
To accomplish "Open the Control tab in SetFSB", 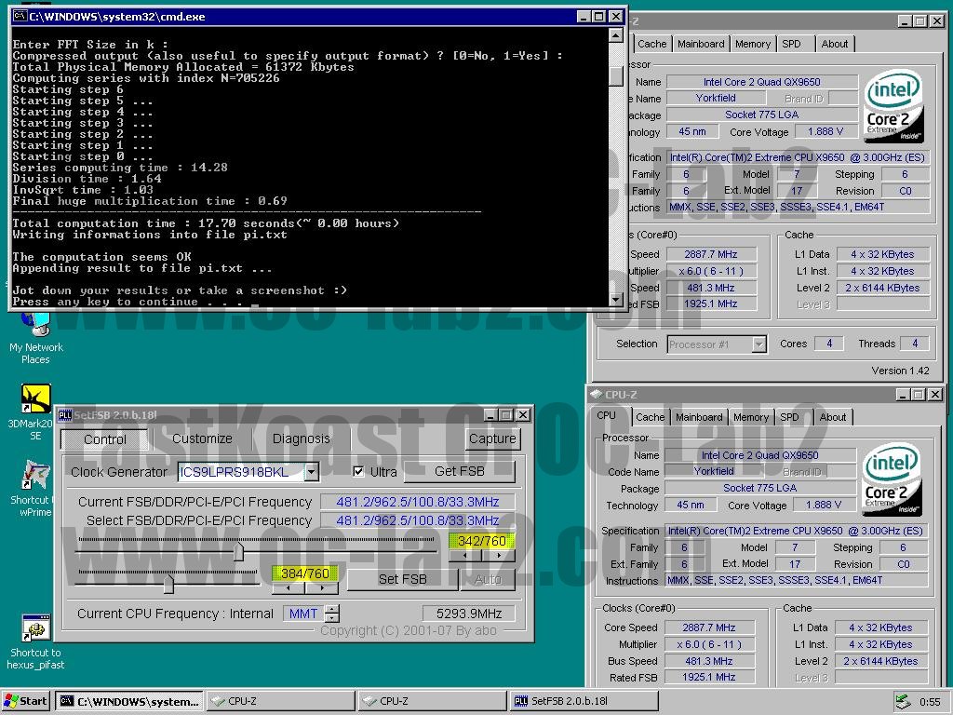I will point(105,439).
